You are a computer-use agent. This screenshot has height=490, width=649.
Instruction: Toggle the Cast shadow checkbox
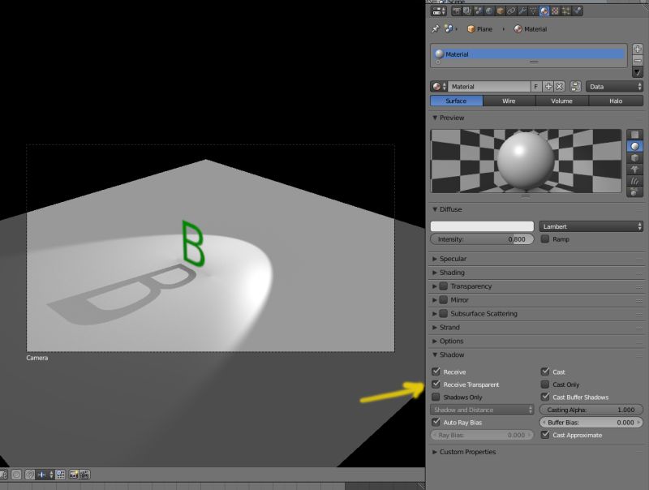pyautogui.click(x=545, y=372)
